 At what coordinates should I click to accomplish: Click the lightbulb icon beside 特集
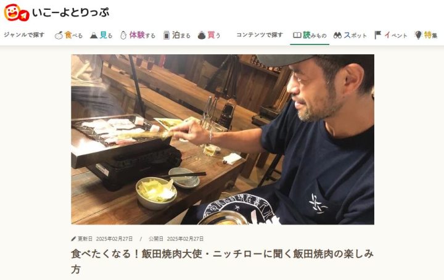[x=418, y=35]
